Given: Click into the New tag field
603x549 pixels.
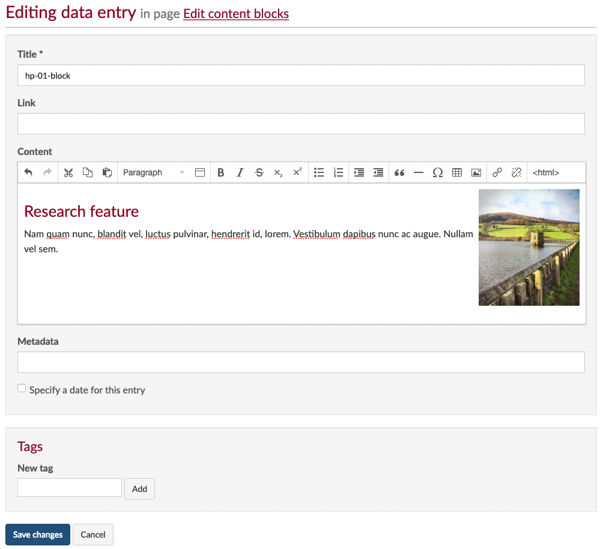Looking at the screenshot, I should pyautogui.click(x=70, y=488).
